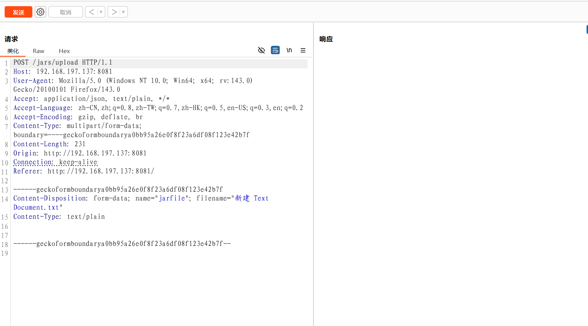Click the POST /jars/upload request line
The height and width of the screenshot is (326, 588).
pyautogui.click(x=63, y=63)
